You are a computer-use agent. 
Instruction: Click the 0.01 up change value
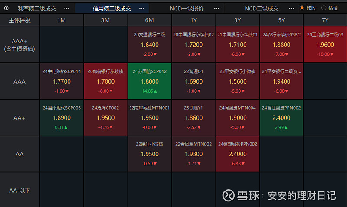pos(61,127)
